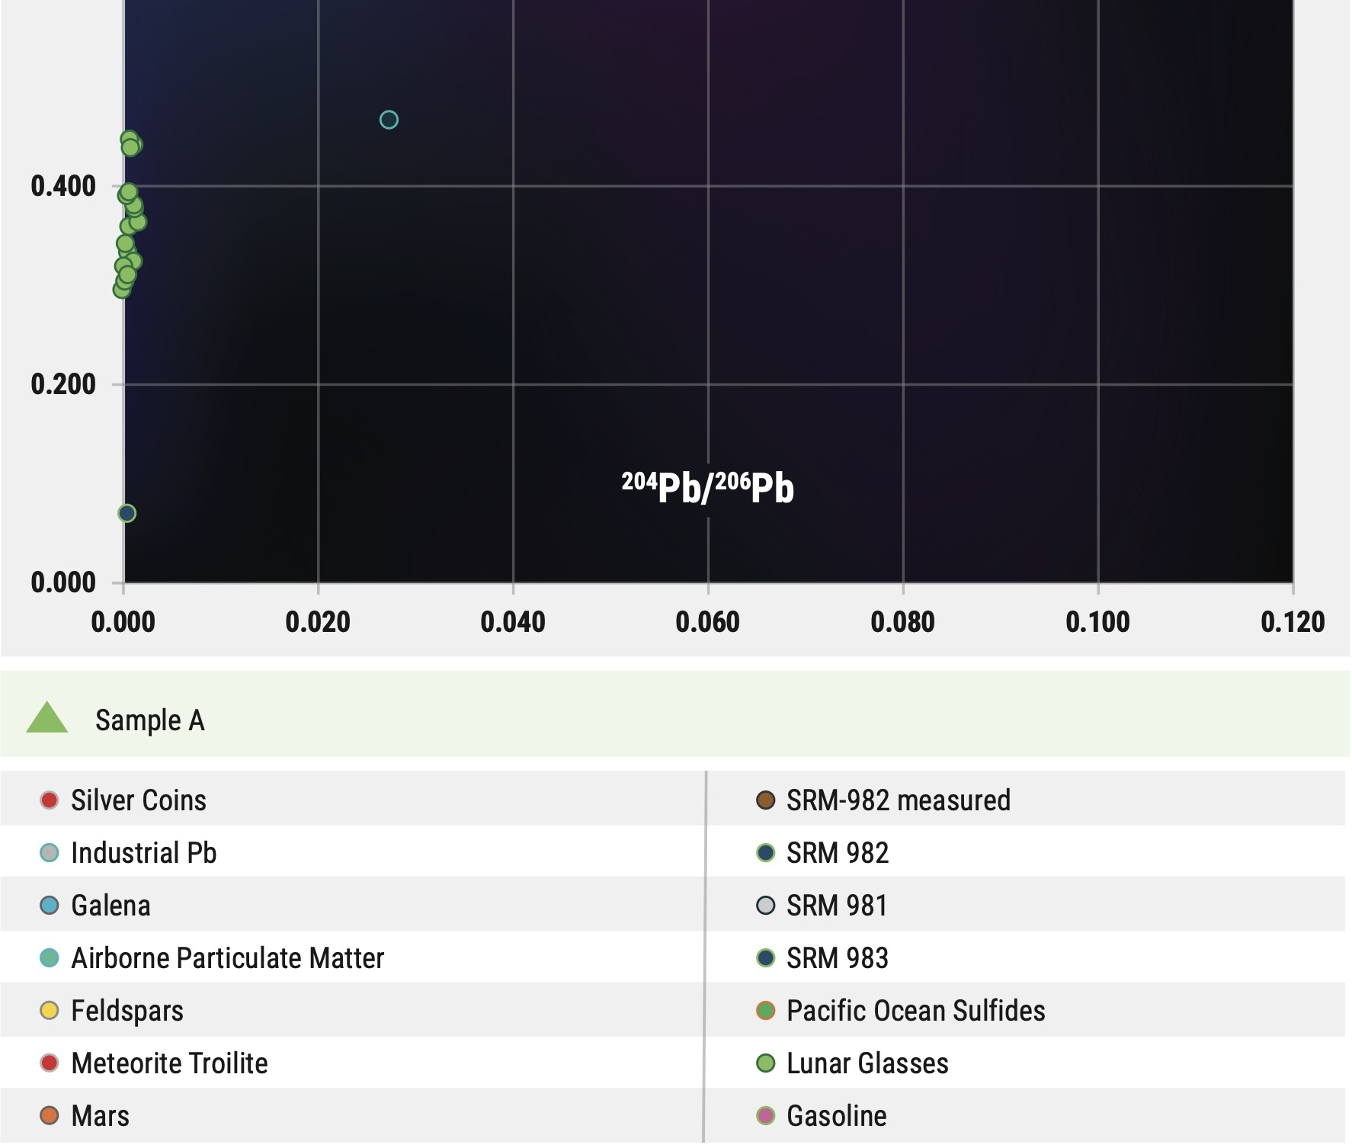
Task: Click the orange Mars legend dot
Action: (x=50, y=1116)
